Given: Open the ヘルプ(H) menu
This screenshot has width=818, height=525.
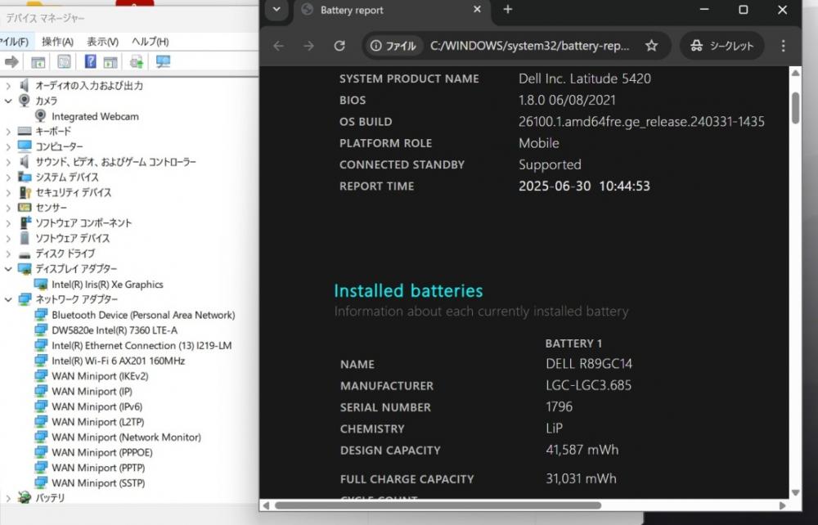Looking at the screenshot, I should click(151, 42).
